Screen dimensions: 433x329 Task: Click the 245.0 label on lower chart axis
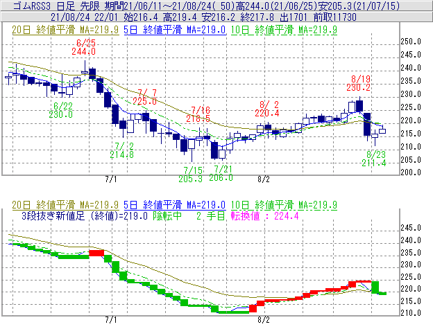pyautogui.click(x=411, y=228)
